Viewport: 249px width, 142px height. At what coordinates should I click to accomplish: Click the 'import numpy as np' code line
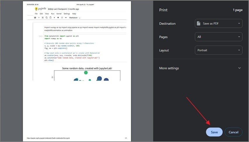pyautogui.click(x=53, y=38)
